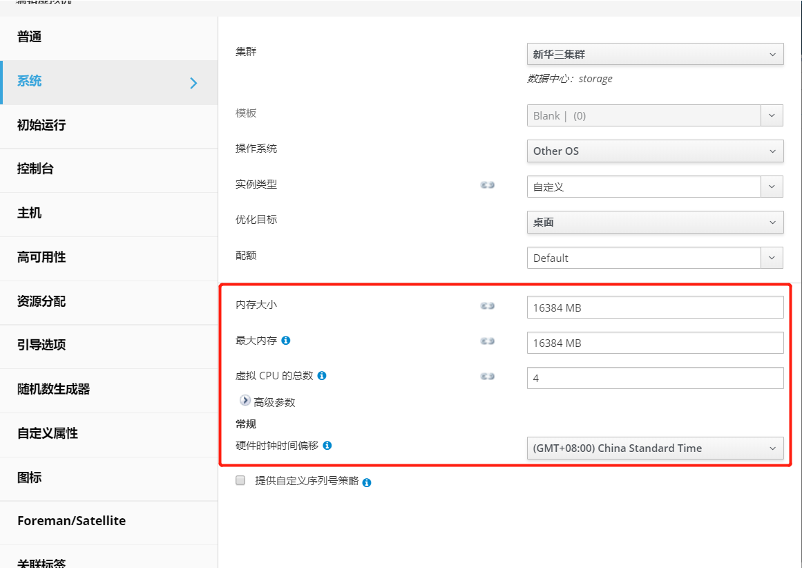The height and width of the screenshot is (568, 802).
Task: Click the info icon next to 最大内存
Action: click(x=286, y=340)
